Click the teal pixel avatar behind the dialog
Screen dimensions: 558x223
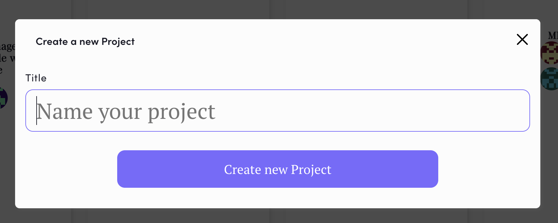(550, 79)
